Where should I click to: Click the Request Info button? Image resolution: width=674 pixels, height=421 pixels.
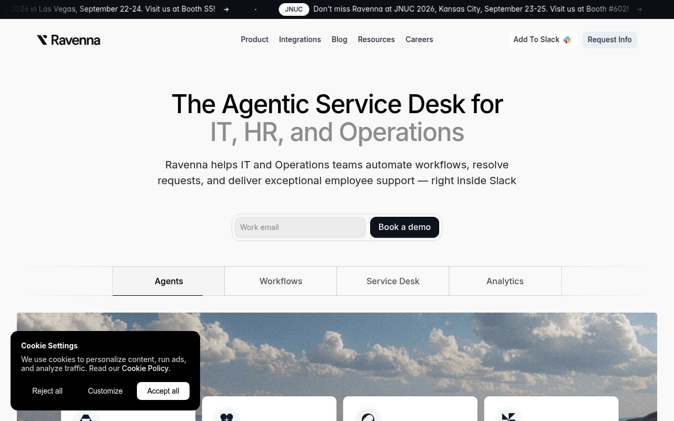[x=609, y=40]
